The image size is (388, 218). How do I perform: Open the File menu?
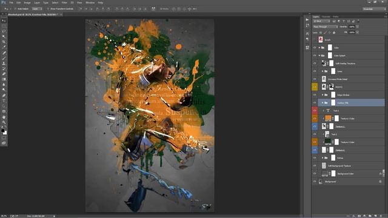[x=11, y=2]
